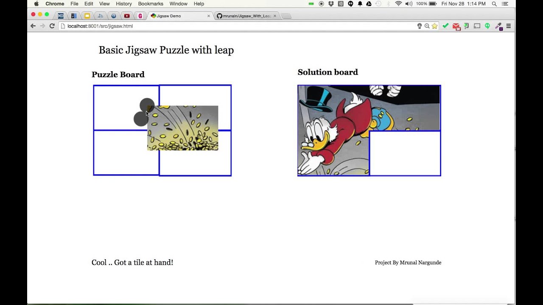543x305 pixels.
Task: Open the Help menu
Action: pyautogui.click(x=199, y=4)
